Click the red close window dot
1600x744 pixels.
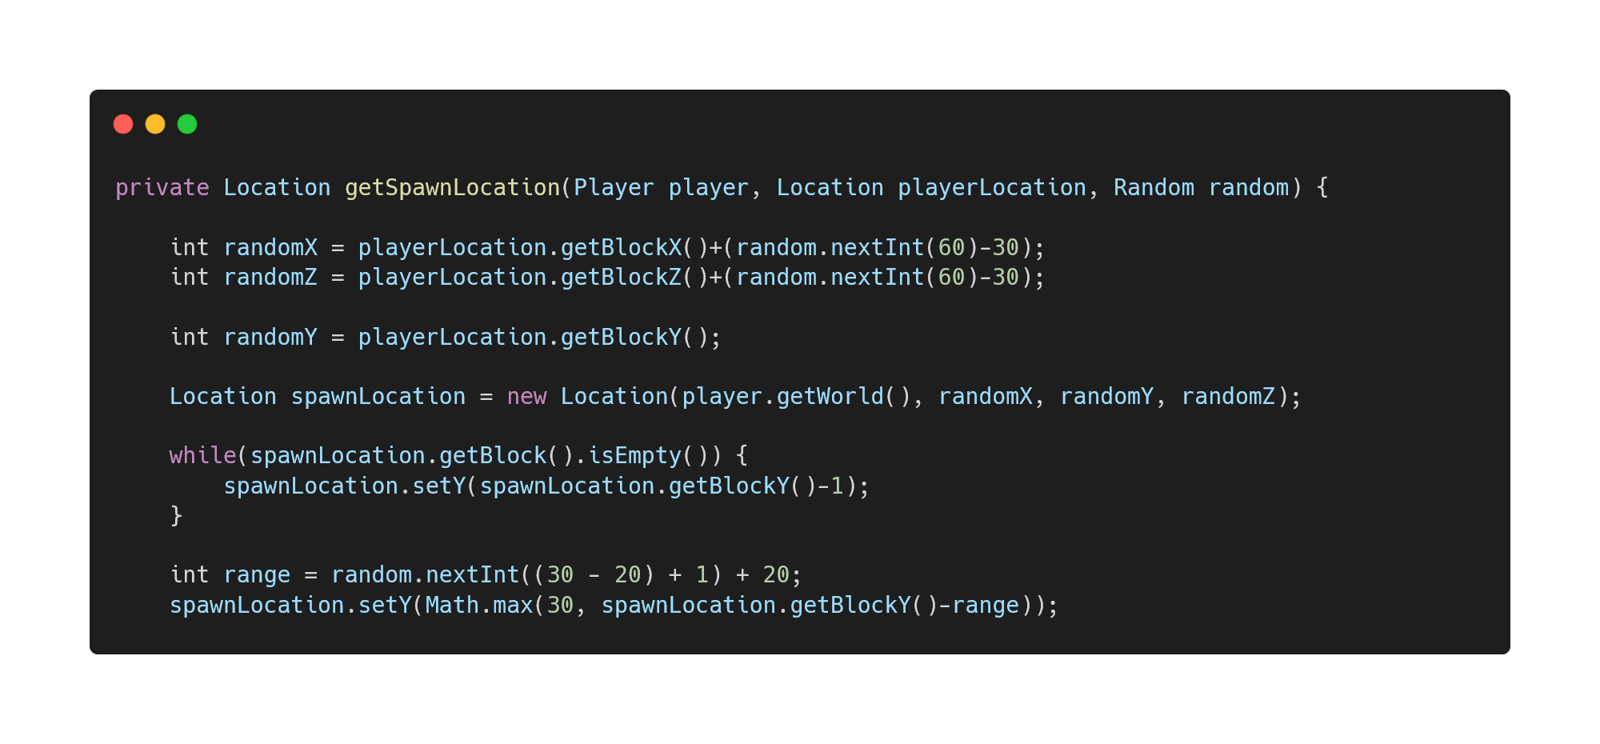123,124
